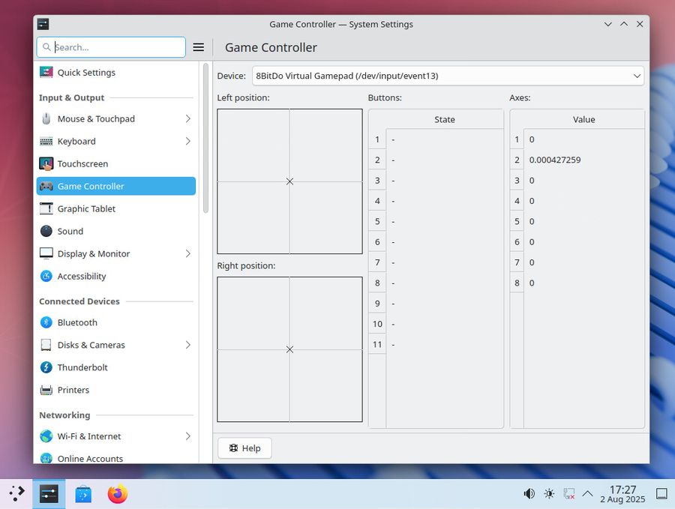The image size is (675, 509).
Task: Select axis row 1 value 0
Action: [583, 139]
